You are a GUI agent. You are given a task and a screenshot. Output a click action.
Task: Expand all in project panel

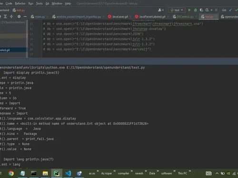(x=5, y=17)
